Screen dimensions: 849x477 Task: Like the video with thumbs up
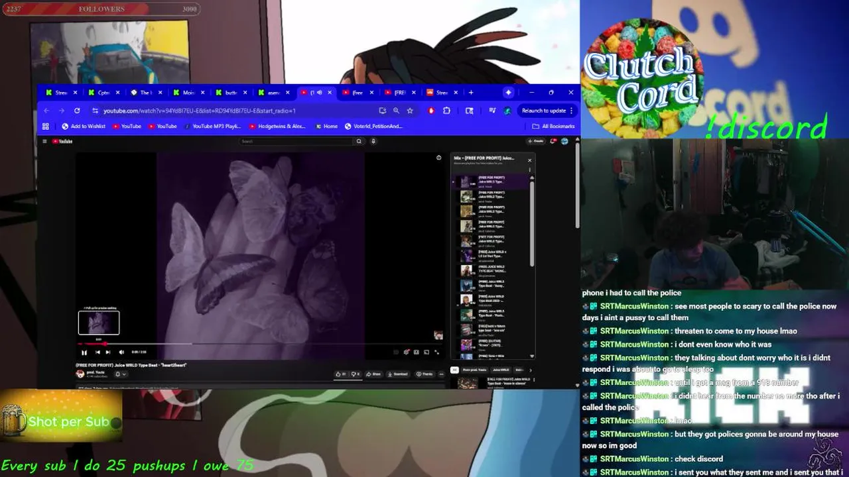(340, 374)
